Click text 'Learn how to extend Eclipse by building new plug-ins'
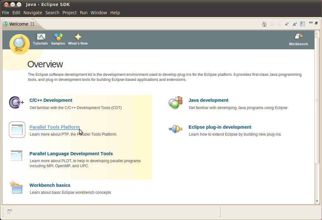 click(x=235, y=134)
